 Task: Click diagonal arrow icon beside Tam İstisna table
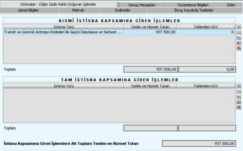tap(239, 102)
